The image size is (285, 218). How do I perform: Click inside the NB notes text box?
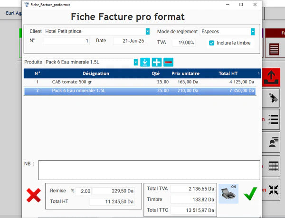coord(149,170)
